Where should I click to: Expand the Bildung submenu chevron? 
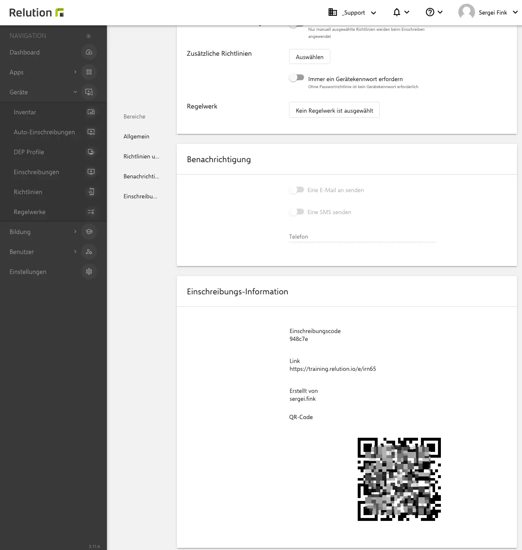coord(75,232)
